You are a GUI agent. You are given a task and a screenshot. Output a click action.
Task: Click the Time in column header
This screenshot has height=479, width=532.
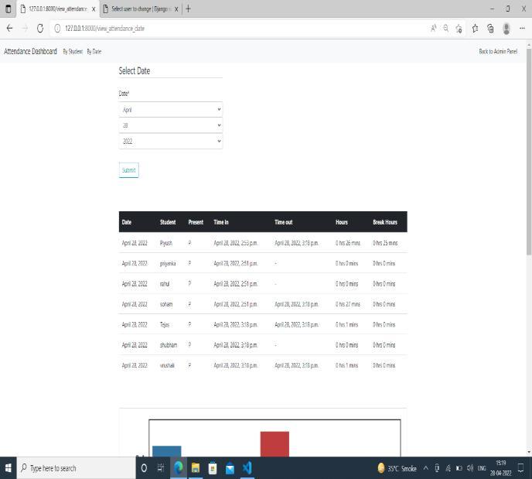[x=221, y=222]
